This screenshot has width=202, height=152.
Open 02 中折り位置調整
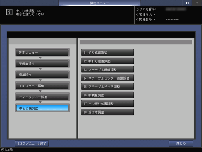point(107,61)
